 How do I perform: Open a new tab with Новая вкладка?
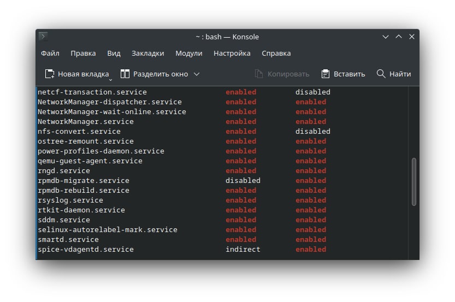click(76, 74)
